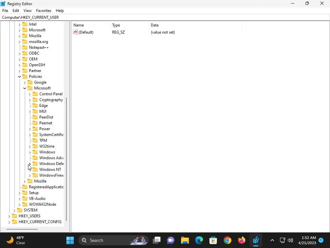The height and width of the screenshot is (248, 330).
Task: Select the WindowsFirewall key
Action: [x=51, y=175]
